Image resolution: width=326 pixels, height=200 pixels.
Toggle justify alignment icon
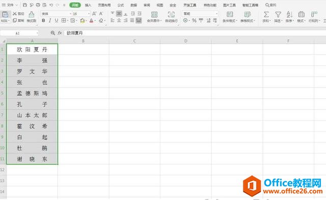pos(132,20)
